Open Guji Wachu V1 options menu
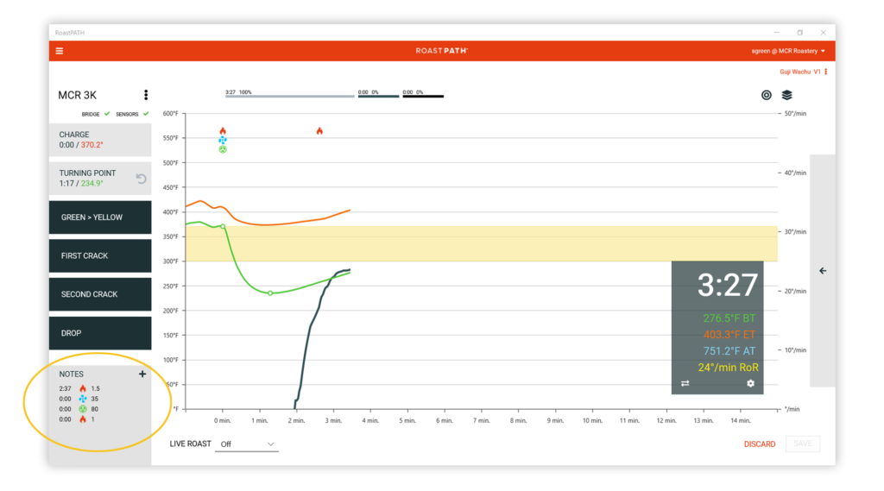The height and width of the screenshot is (491, 884). tap(826, 72)
